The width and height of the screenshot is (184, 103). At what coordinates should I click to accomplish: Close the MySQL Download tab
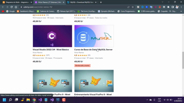click(96, 2)
